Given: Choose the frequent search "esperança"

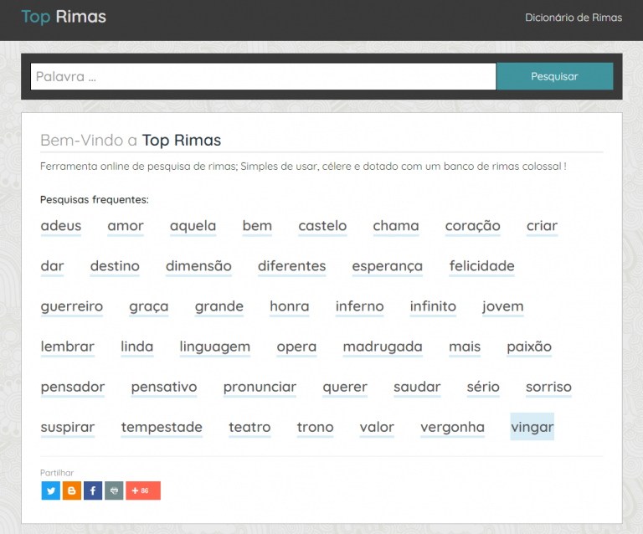Looking at the screenshot, I should pyautogui.click(x=387, y=266).
